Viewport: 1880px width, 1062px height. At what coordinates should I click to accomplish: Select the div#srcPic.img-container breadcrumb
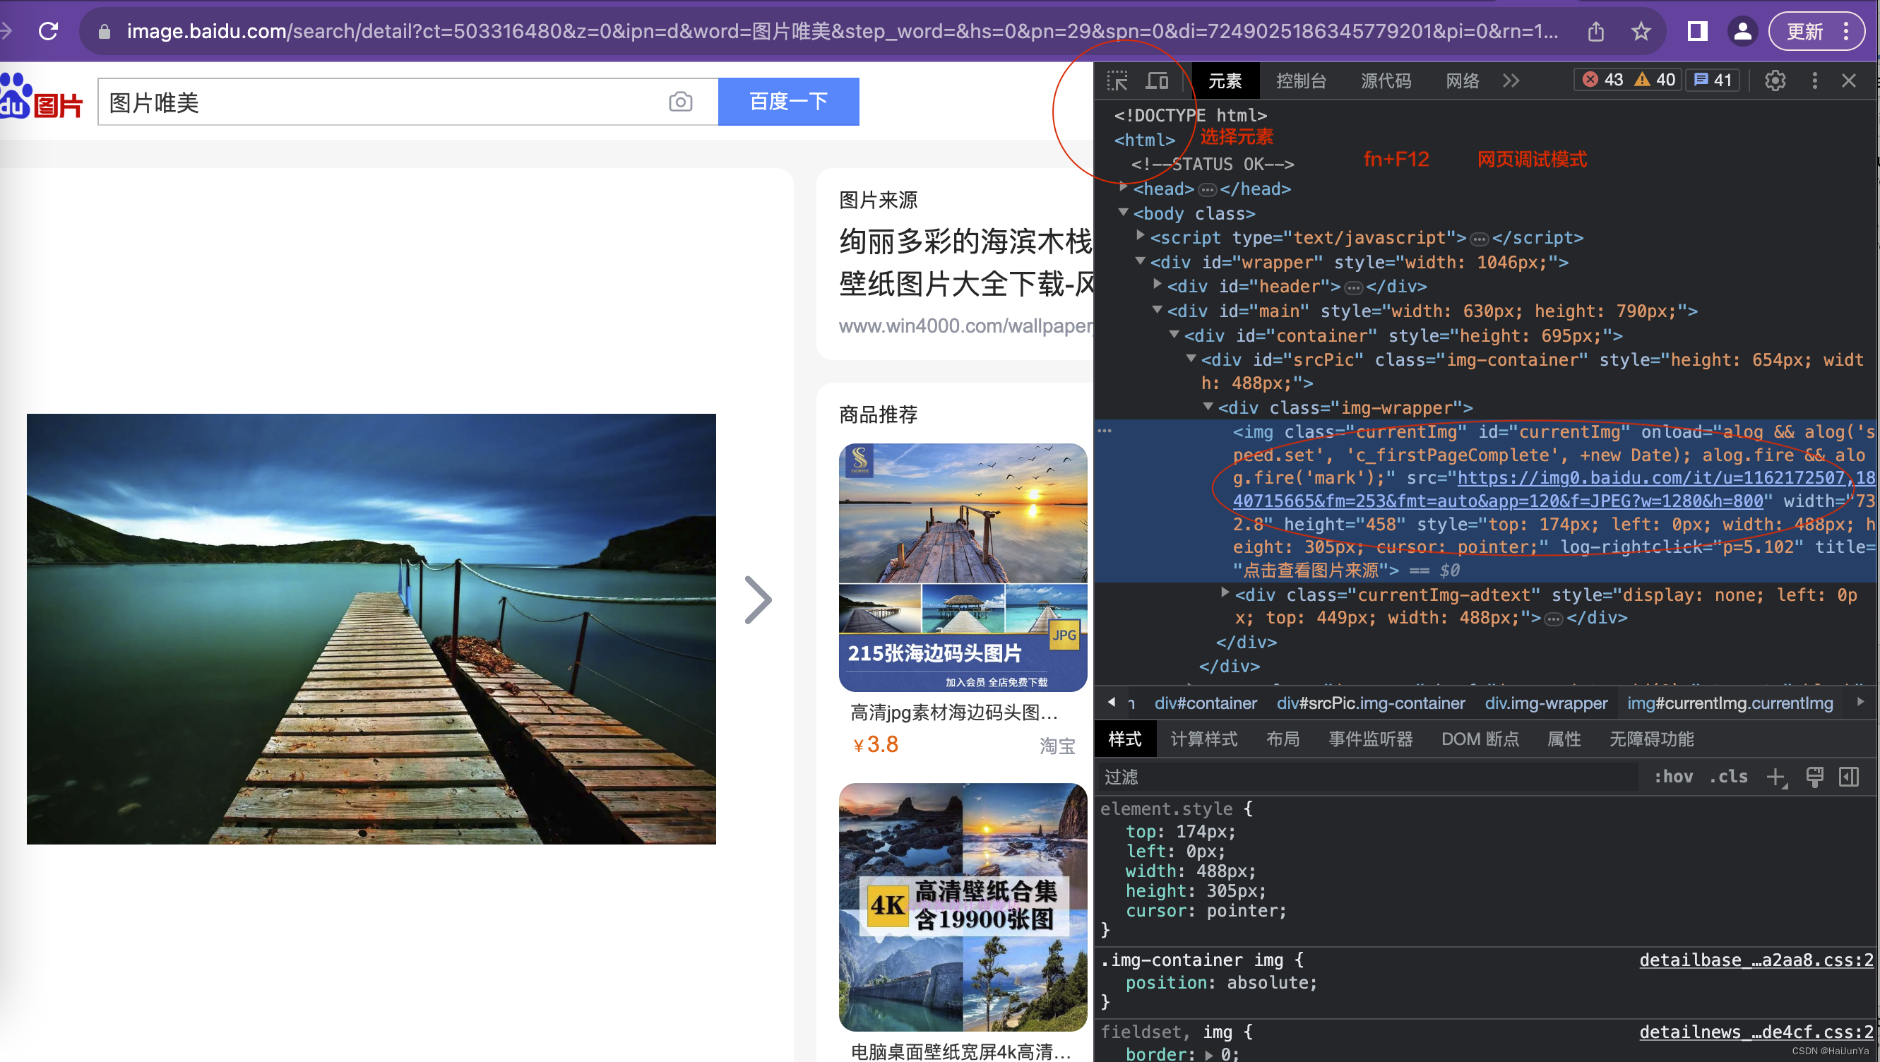pyautogui.click(x=1371, y=703)
